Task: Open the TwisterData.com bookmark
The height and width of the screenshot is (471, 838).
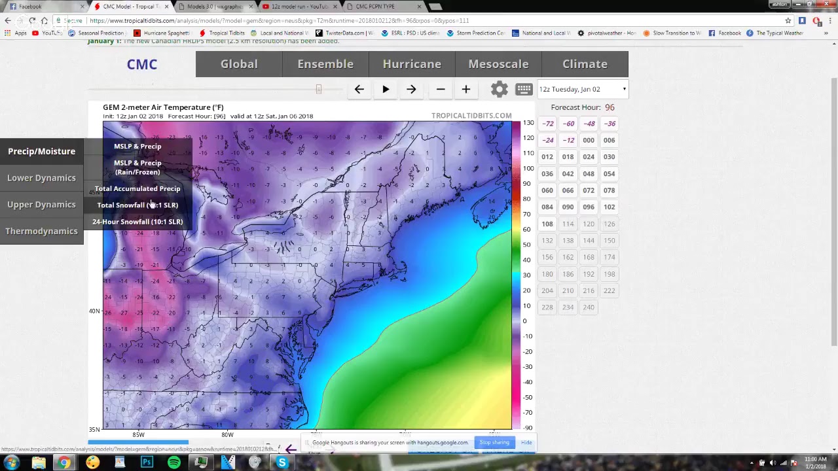Action: tap(344, 33)
